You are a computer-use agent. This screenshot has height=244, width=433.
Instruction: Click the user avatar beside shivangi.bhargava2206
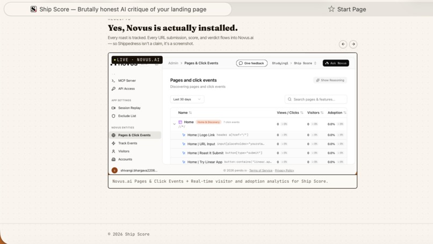pos(114,170)
